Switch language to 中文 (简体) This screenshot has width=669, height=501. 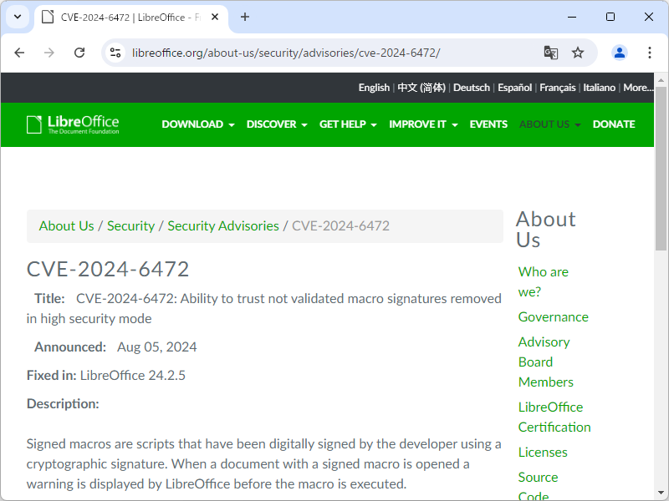click(421, 88)
